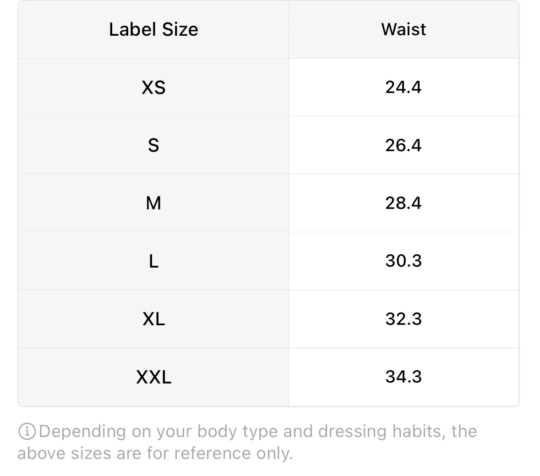This screenshot has width=540, height=476.
Task: Choose the XXL size row label
Action: pyautogui.click(x=153, y=377)
